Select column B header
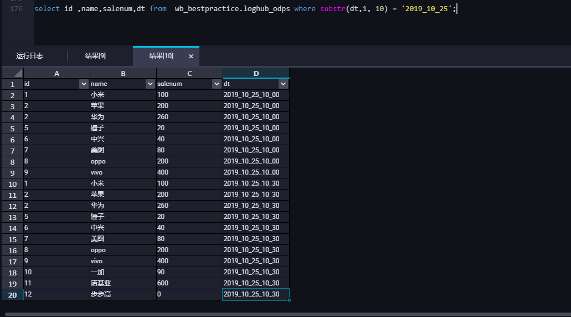Viewport: 571px width, 317px height. click(123, 73)
